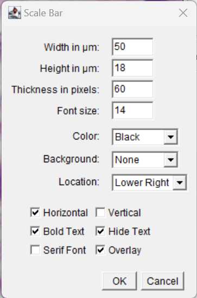Close the Scale Bar dialog

point(183,13)
